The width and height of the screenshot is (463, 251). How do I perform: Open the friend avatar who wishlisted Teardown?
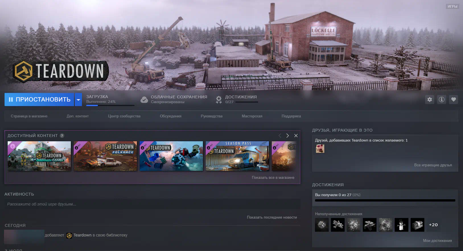[x=320, y=149]
